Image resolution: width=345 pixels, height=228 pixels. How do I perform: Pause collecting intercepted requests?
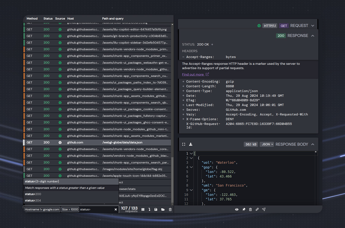click(x=143, y=209)
